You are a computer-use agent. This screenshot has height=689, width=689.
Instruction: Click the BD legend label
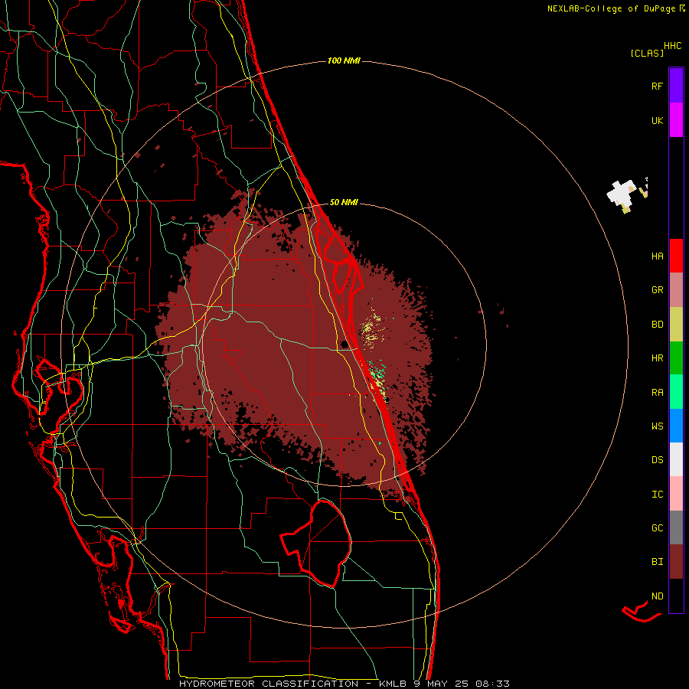click(657, 325)
